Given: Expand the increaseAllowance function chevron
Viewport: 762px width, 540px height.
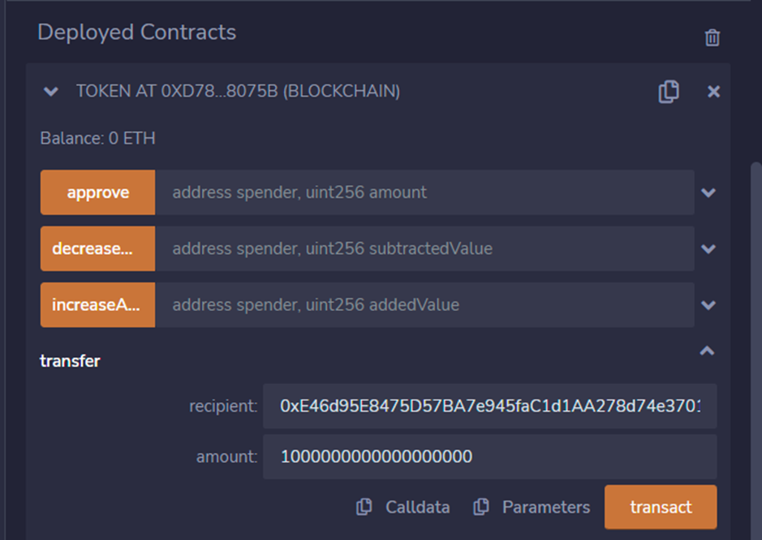Looking at the screenshot, I should click(x=708, y=305).
